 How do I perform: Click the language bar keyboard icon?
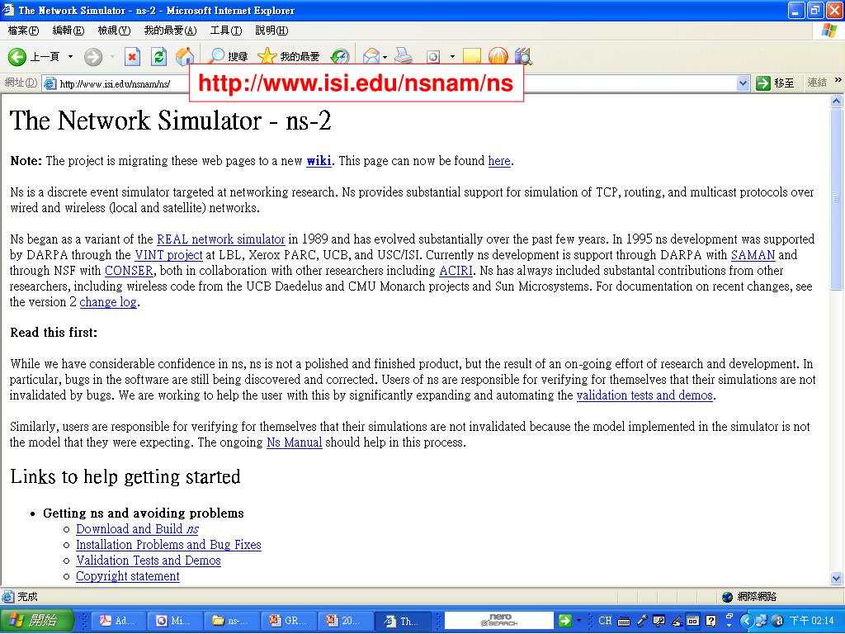point(624,621)
